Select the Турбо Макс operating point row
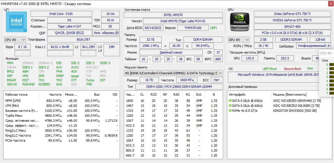The image size is (334, 163). 62,116
